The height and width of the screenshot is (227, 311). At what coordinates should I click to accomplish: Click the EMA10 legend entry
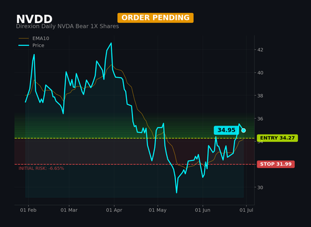pos(34,39)
